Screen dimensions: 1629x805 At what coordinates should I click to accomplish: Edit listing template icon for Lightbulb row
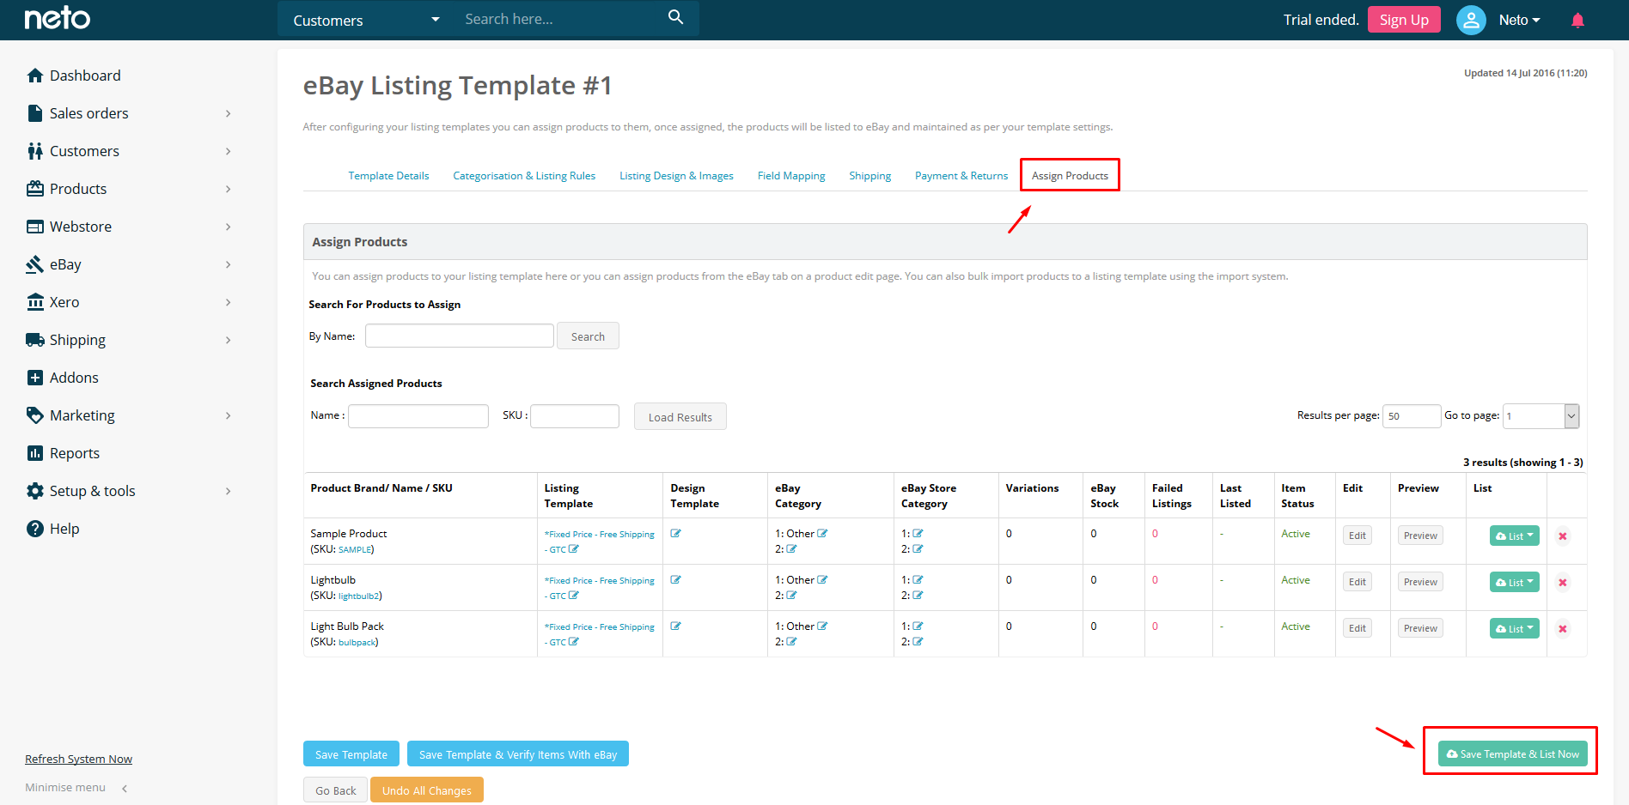coord(574,595)
